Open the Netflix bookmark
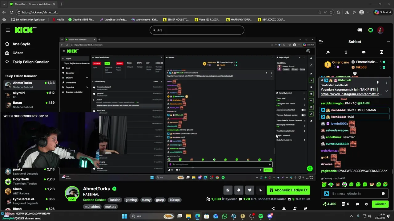The image size is (394, 221). (58, 20)
